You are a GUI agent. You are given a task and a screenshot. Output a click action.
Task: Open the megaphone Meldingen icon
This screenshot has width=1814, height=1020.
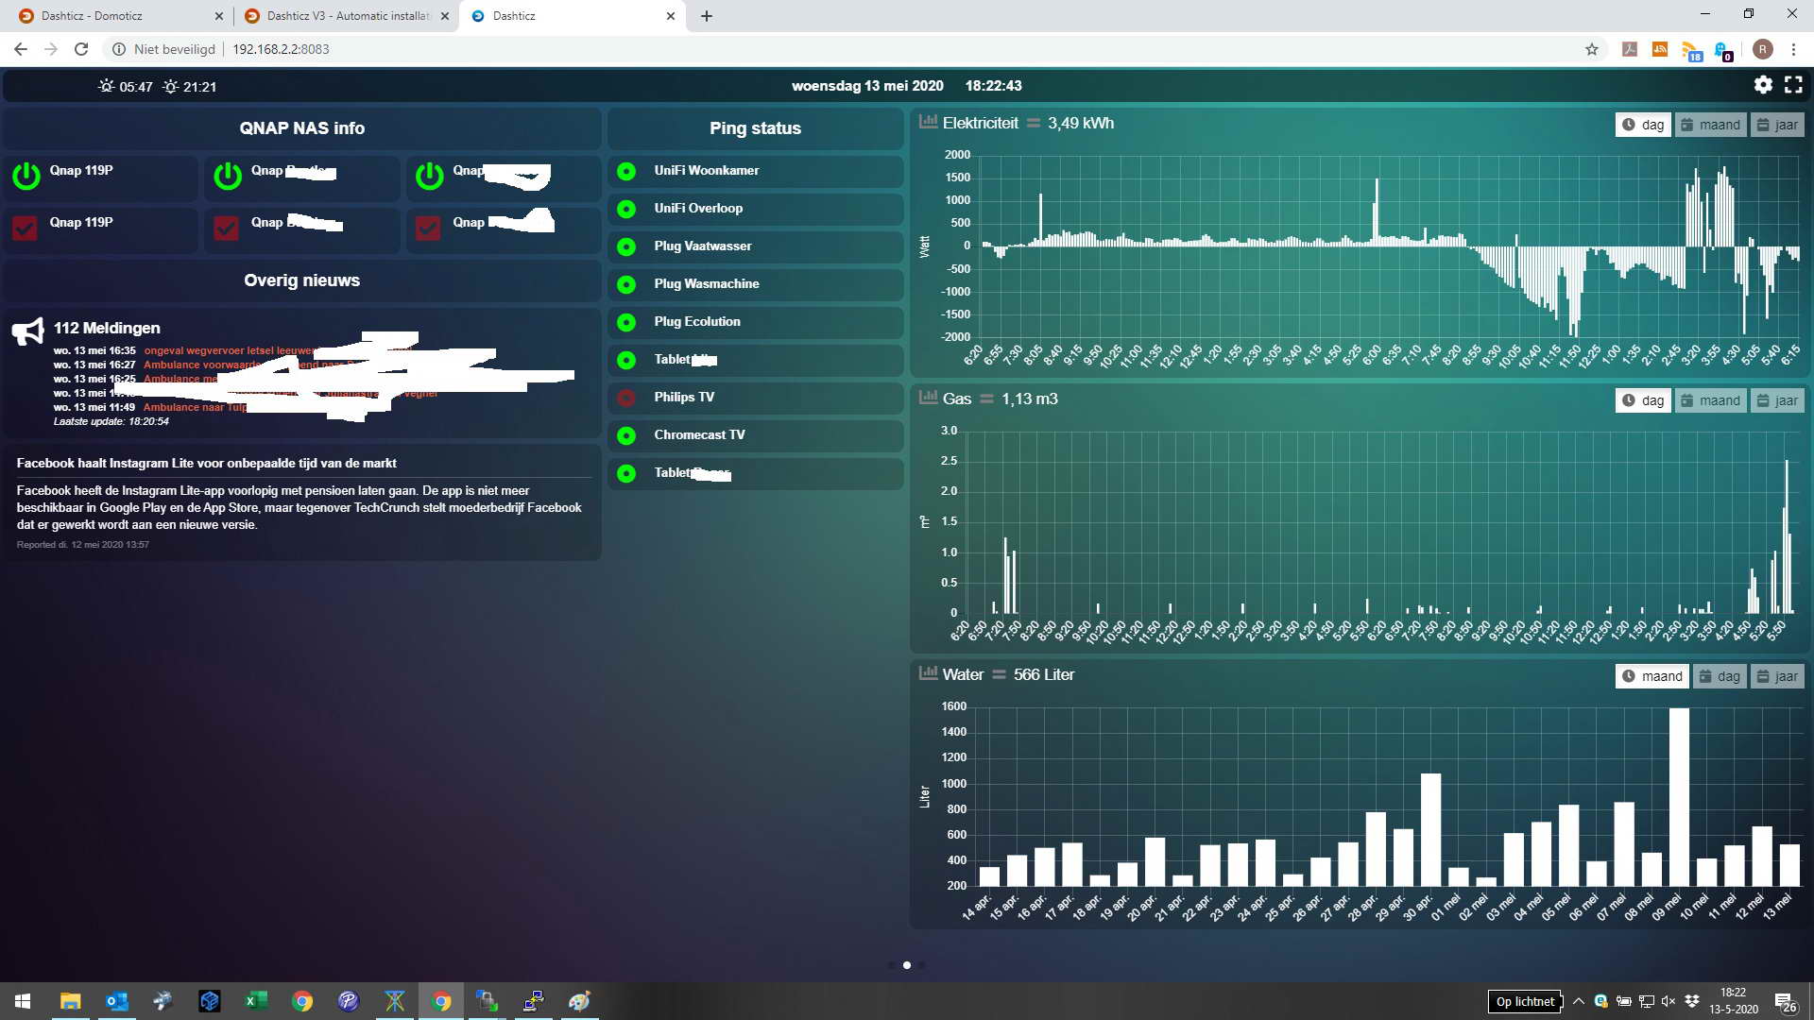tap(28, 331)
